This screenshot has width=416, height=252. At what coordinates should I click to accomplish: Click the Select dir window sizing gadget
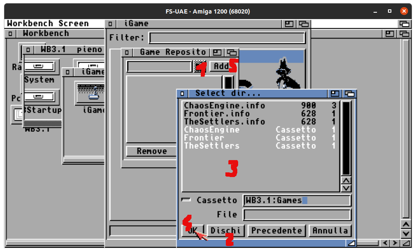click(x=351, y=243)
